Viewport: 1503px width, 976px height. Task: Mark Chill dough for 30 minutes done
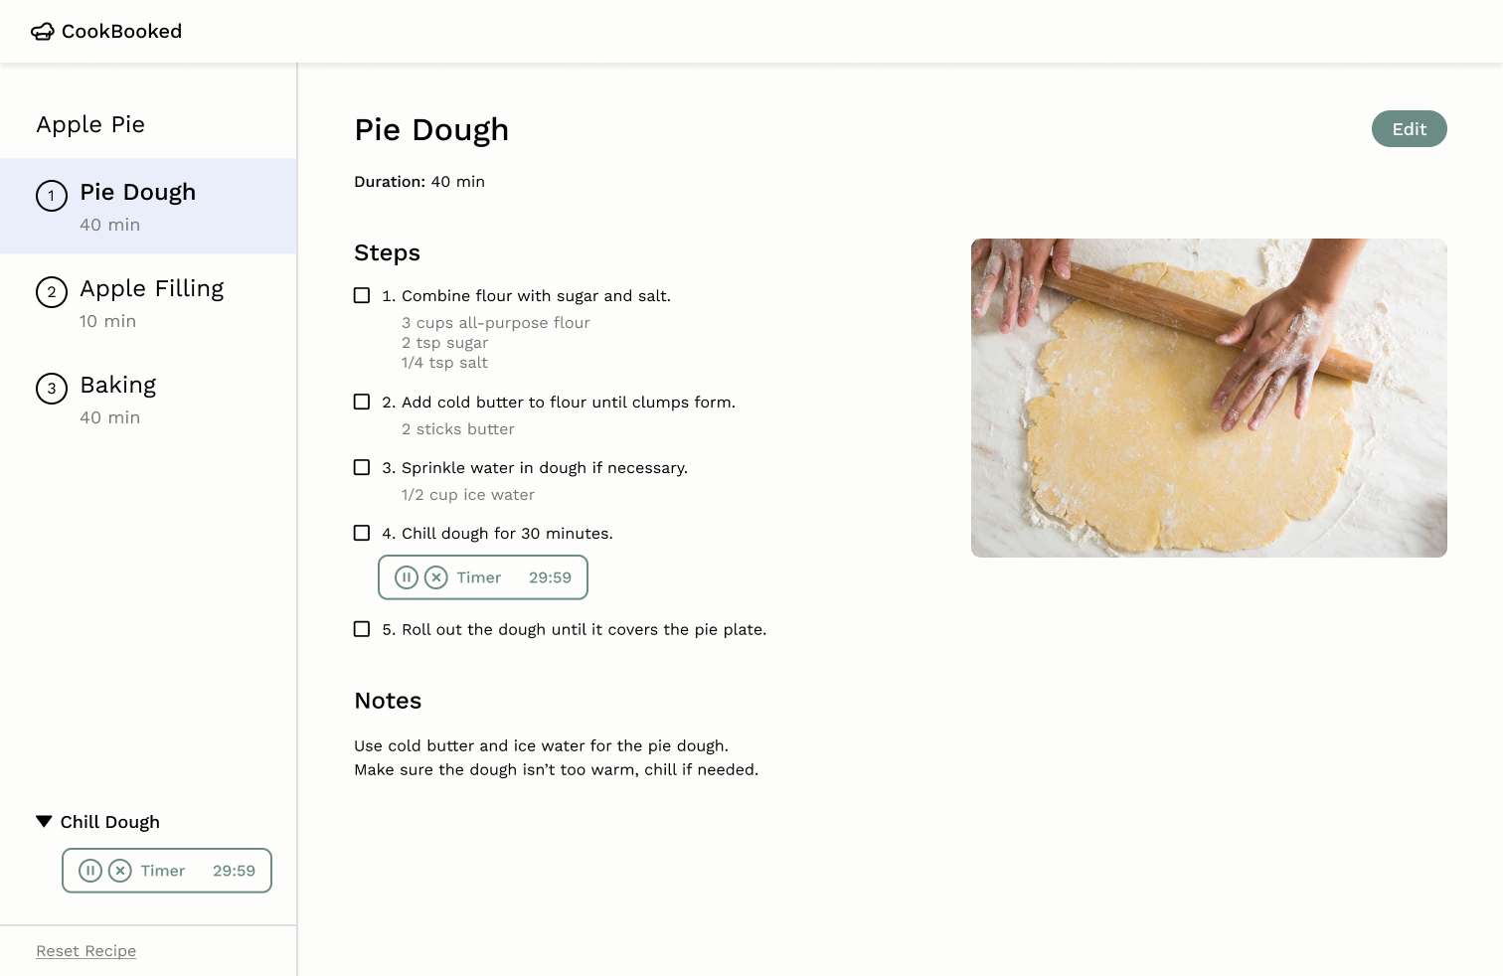coord(362,533)
